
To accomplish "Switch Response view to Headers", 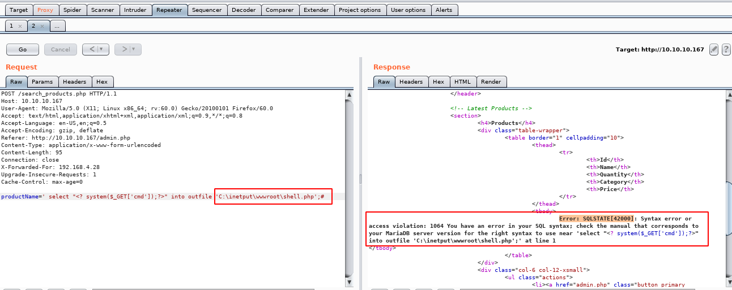I will (x=411, y=82).
